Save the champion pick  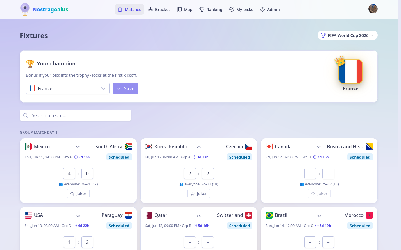126,88
